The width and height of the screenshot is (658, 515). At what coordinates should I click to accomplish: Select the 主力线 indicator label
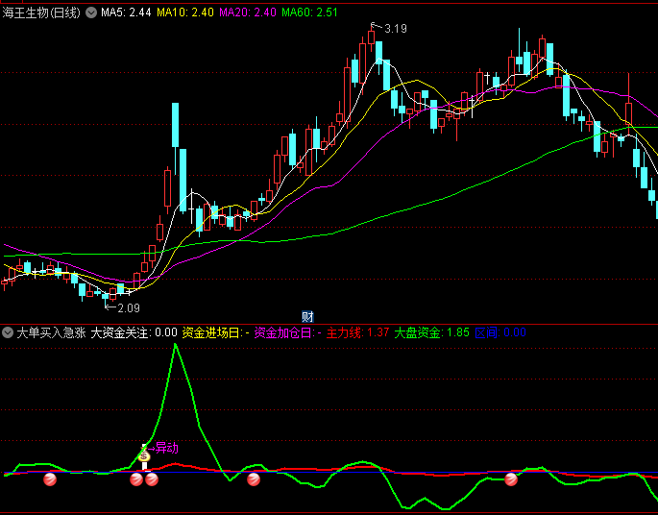343,332
